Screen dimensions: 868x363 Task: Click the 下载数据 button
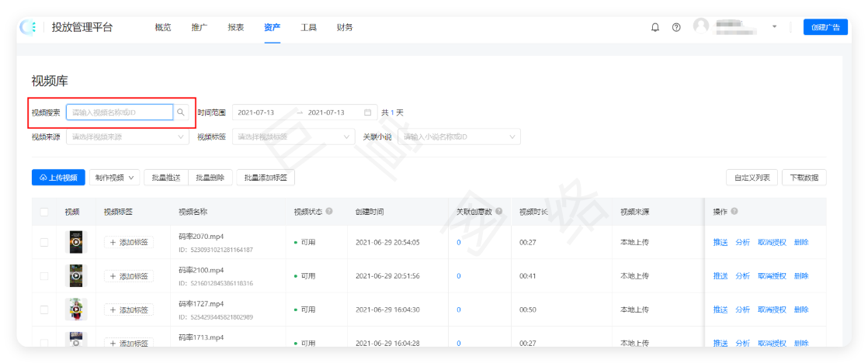click(804, 178)
